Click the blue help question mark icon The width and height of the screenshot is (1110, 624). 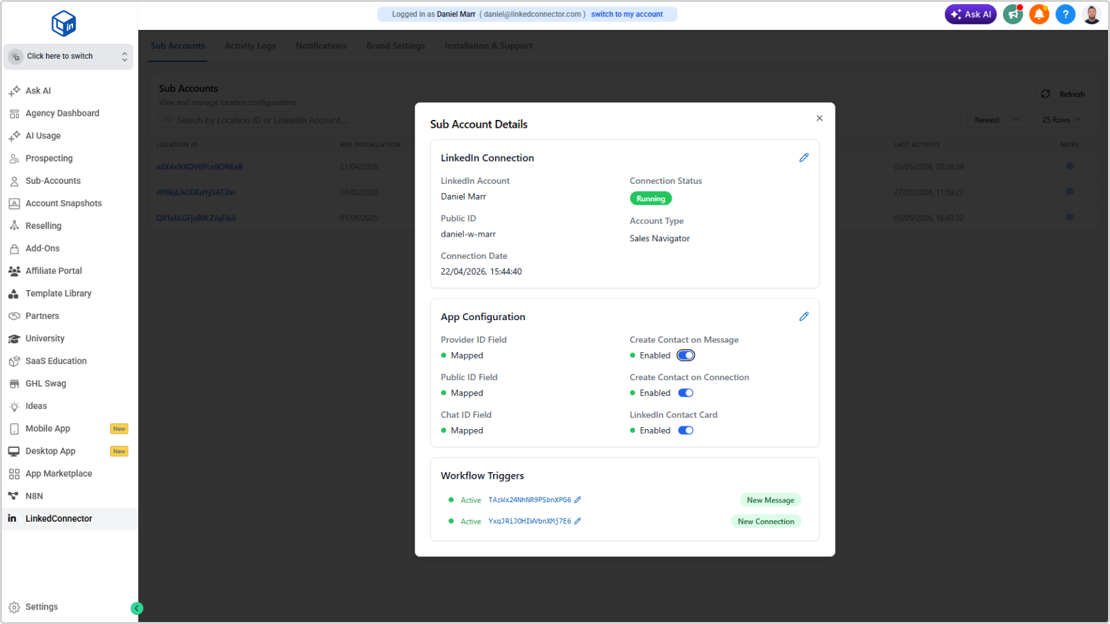(1065, 14)
